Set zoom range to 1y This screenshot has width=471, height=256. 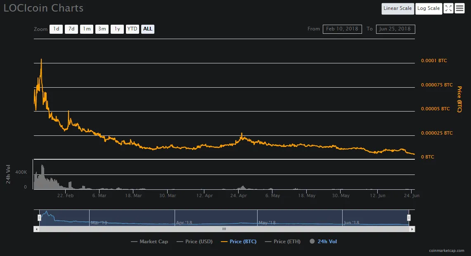[x=117, y=29]
